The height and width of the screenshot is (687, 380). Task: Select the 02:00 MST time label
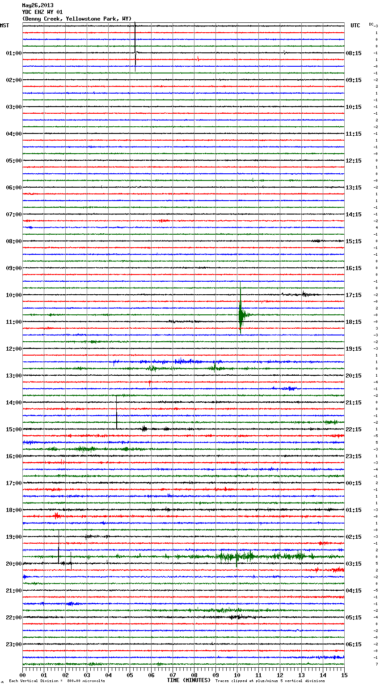tap(13, 80)
